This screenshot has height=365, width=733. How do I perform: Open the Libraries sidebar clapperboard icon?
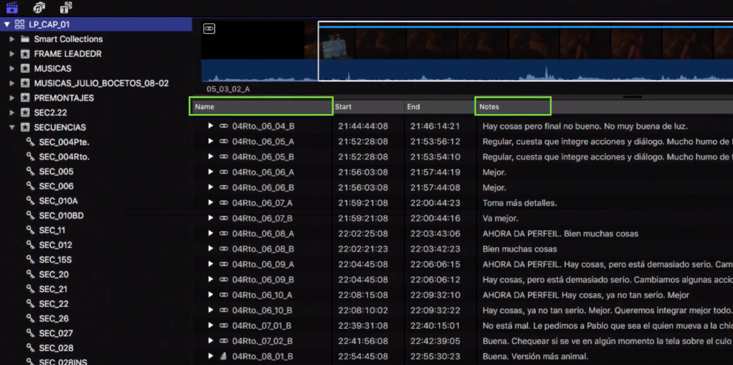[12, 7]
